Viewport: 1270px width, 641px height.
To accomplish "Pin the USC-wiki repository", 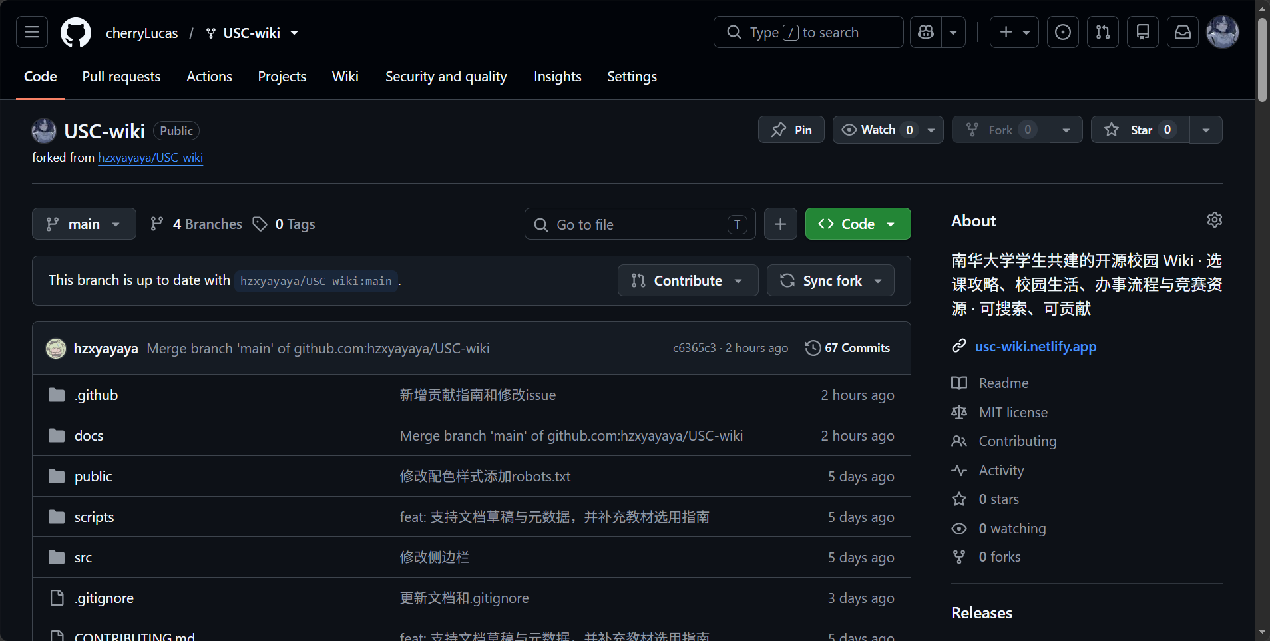I will pos(791,130).
